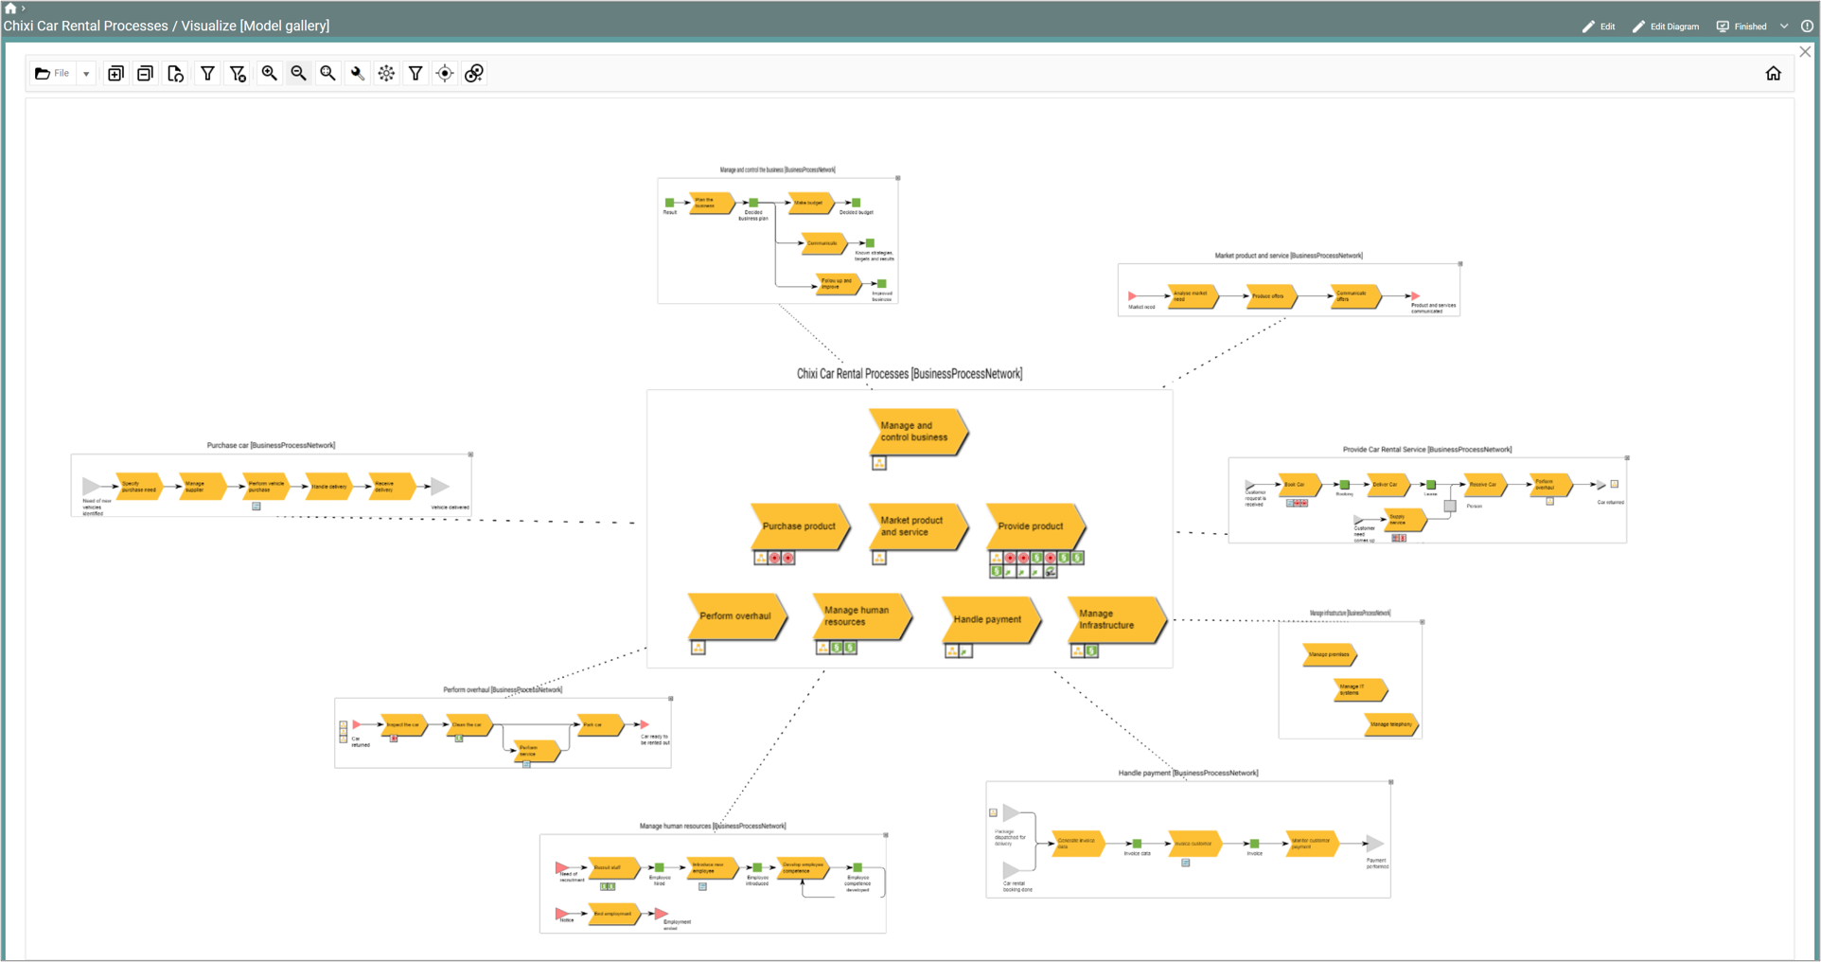Click the zoom in magnifier icon

(x=269, y=73)
